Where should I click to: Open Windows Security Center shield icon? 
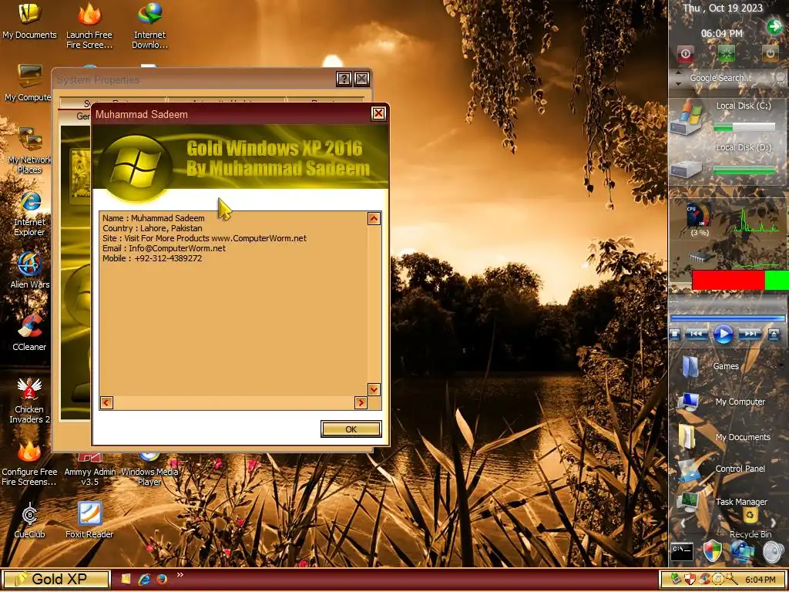712,552
